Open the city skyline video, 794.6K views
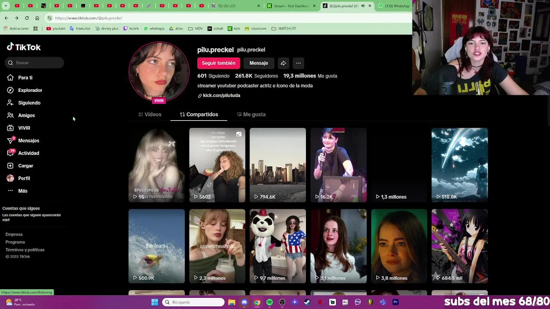 (278, 165)
